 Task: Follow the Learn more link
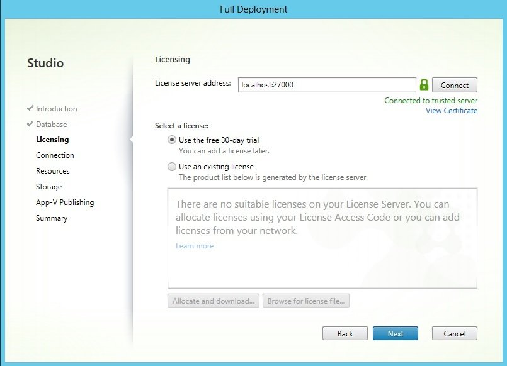click(195, 246)
